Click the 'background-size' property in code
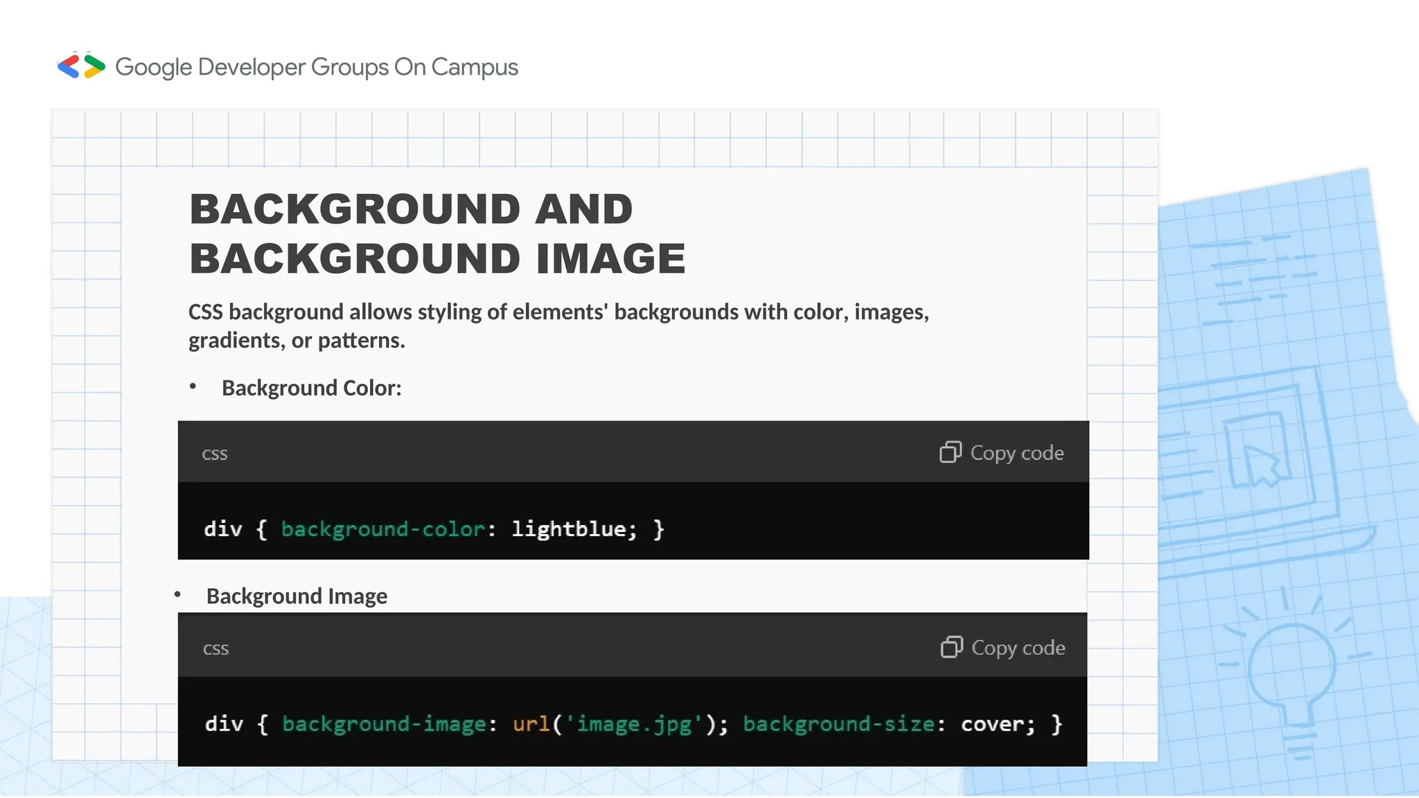Screen dimensions: 1419x798 [838, 724]
